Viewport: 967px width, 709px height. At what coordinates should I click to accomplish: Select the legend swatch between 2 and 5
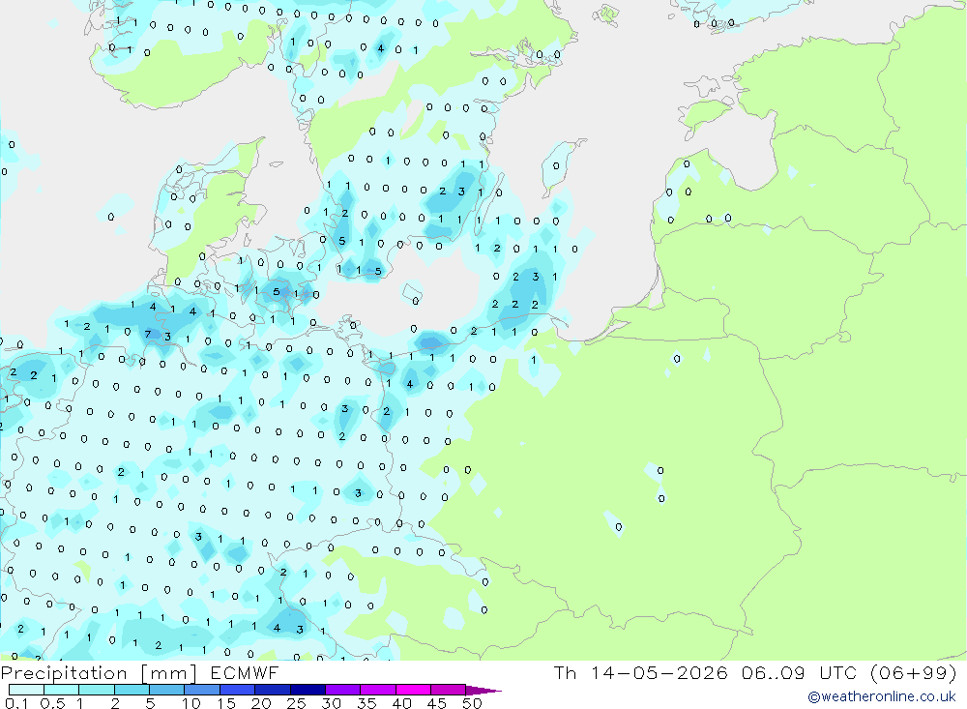tap(132, 690)
